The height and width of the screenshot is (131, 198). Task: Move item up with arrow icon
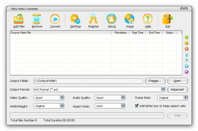pos(187,55)
